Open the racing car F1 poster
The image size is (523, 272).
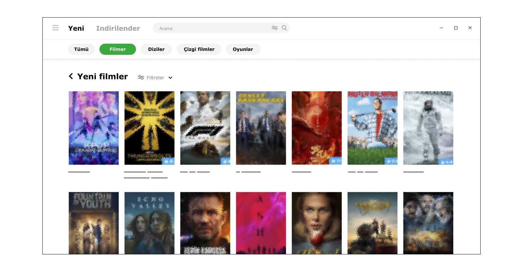click(x=205, y=128)
